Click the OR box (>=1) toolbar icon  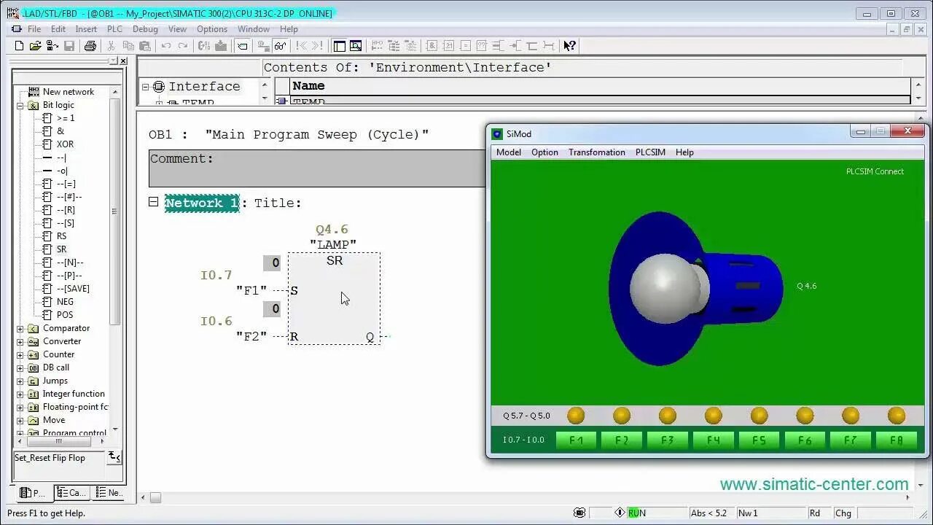(x=448, y=46)
